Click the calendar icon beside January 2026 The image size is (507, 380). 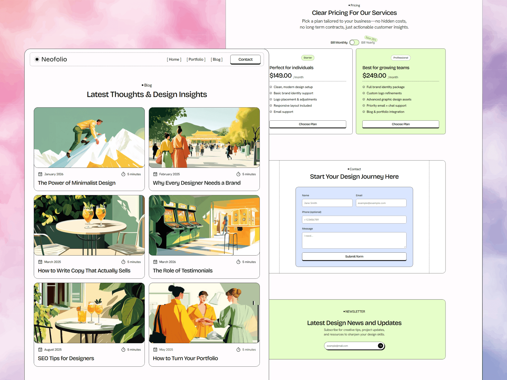click(x=40, y=174)
